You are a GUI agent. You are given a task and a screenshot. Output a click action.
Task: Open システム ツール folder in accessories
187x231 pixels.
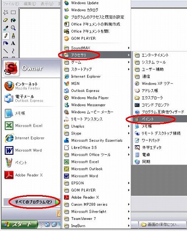tap(160, 62)
